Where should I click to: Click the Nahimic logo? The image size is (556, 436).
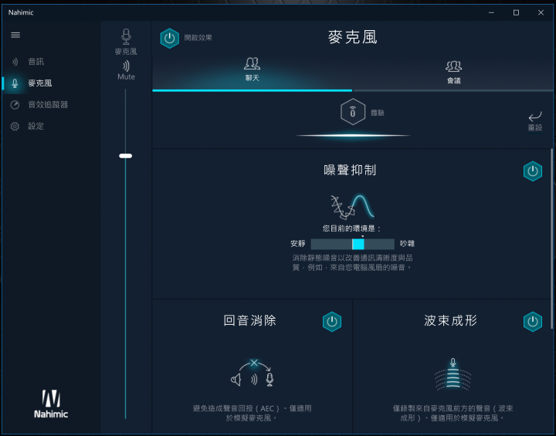[51, 404]
